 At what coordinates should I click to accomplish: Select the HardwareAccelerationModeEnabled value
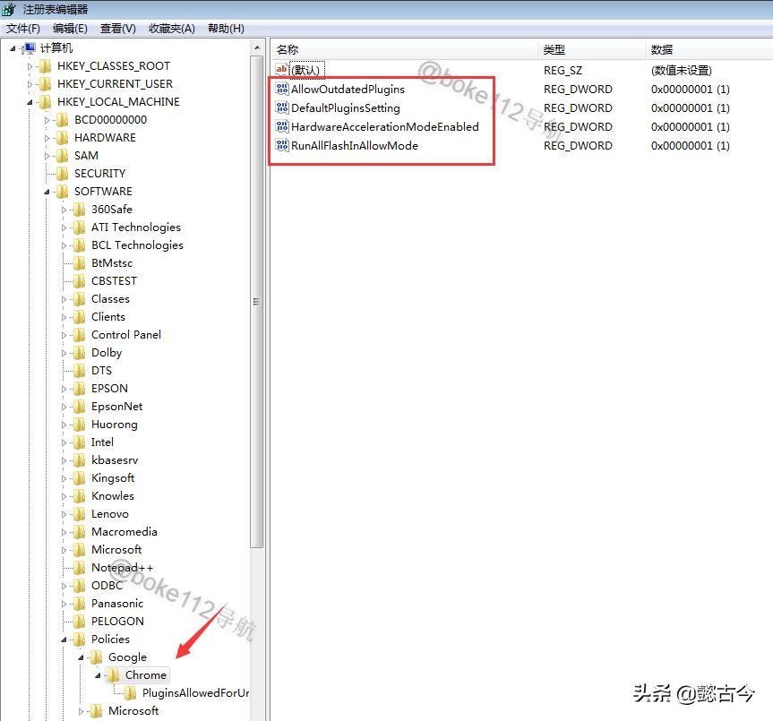click(385, 126)
